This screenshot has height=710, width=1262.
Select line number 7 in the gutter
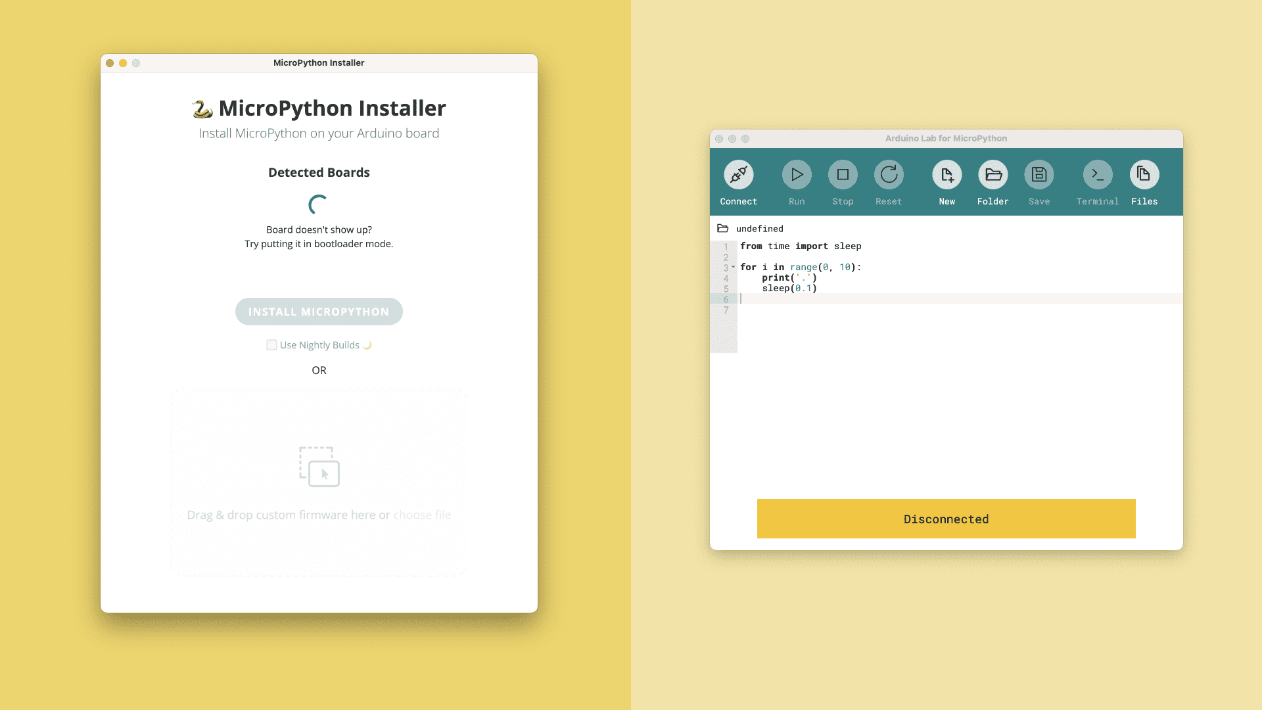point(726,310)
